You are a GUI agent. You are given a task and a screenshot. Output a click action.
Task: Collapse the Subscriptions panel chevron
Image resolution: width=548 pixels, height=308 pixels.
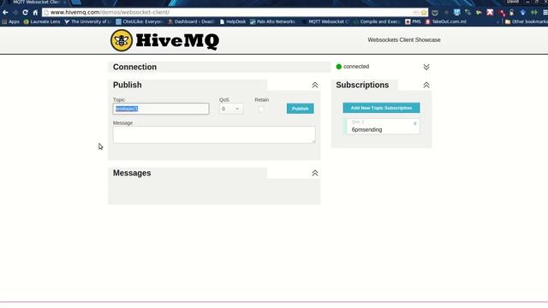pos(426,86)
